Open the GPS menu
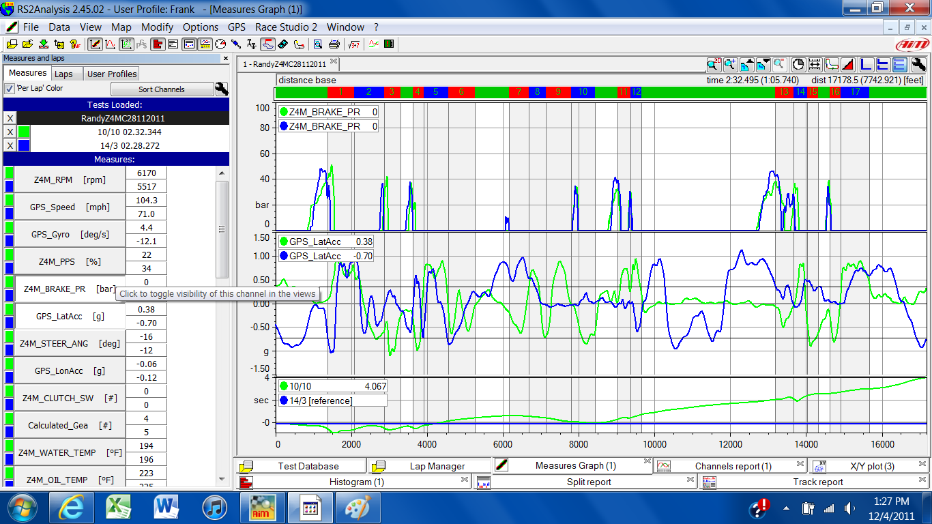 tap(237, 27)
